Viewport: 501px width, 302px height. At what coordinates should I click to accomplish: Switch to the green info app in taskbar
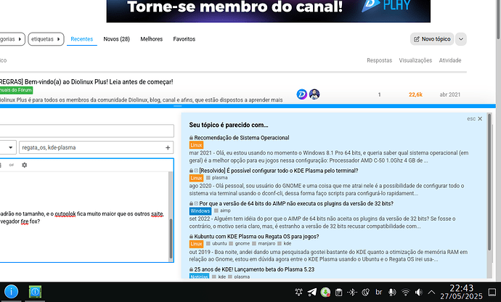click(x=35, y=291)
